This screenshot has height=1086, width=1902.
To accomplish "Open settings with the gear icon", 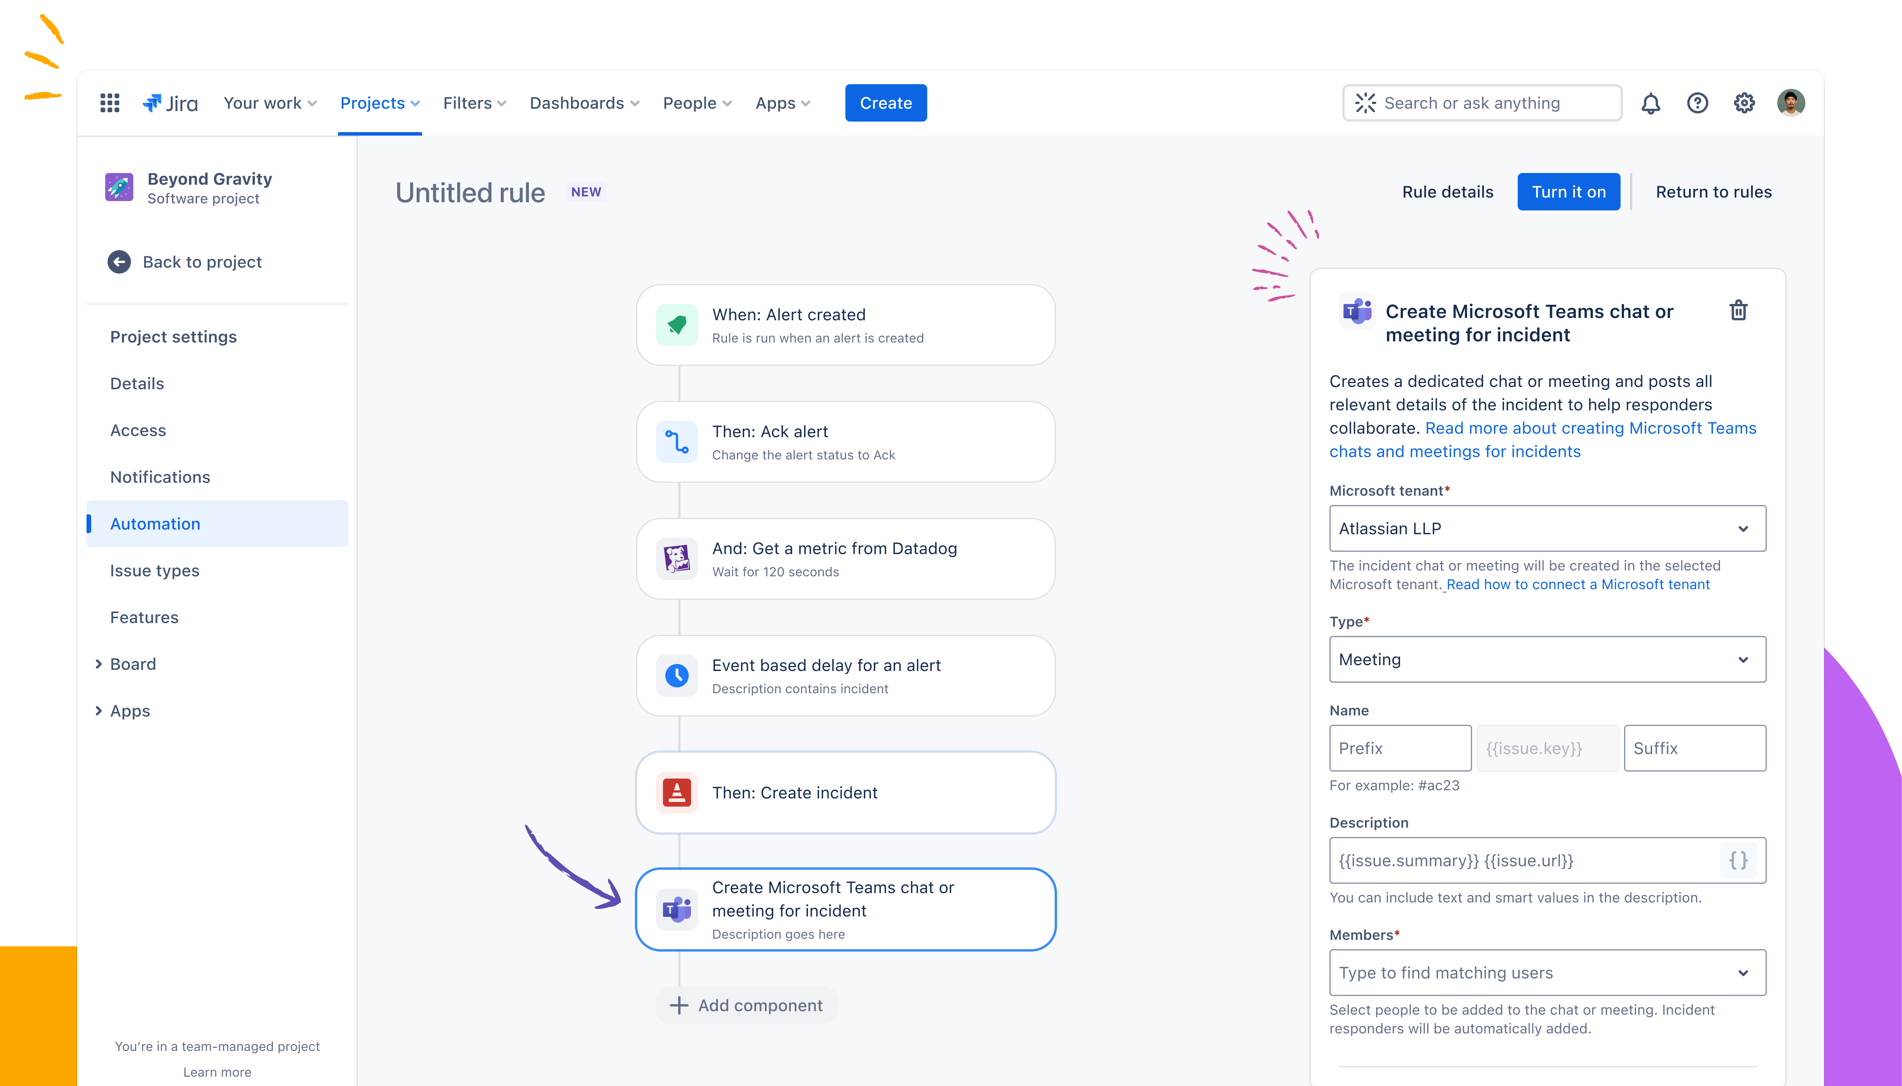I will pyautogui.click(x=1744, y=103).
